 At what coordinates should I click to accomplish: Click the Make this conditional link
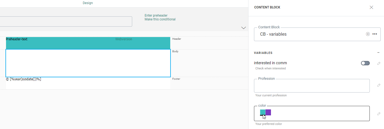160,19
